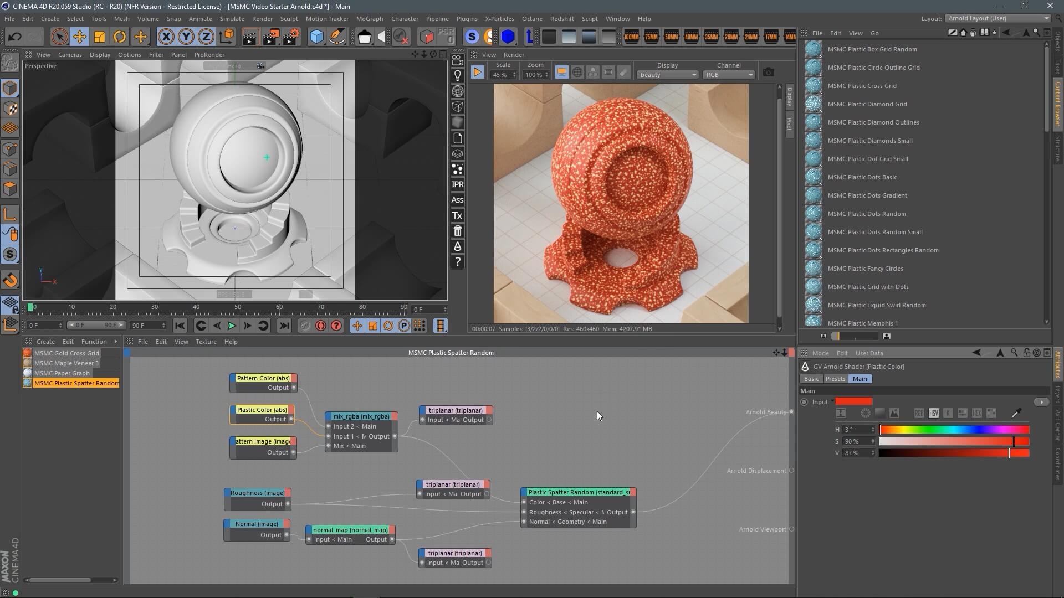Click the hue gradient slider
The height and width of the screenshot is (598, 1064).
pyautogui.click(x=954, y=430)
